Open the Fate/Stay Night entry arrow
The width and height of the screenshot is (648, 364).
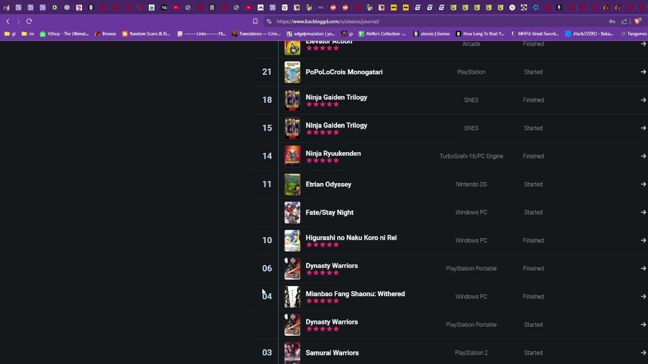point(643,212)
